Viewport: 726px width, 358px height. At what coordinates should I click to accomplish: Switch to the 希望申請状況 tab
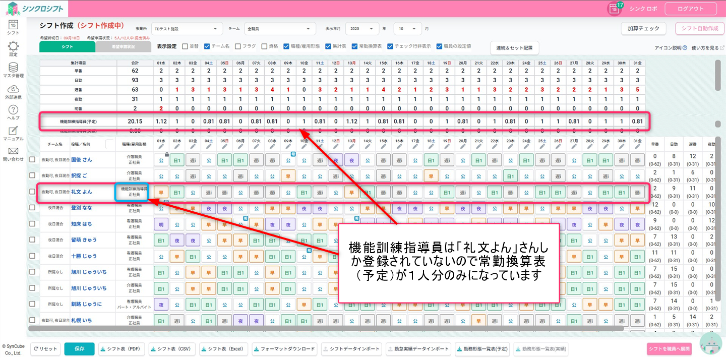[123, 47]
